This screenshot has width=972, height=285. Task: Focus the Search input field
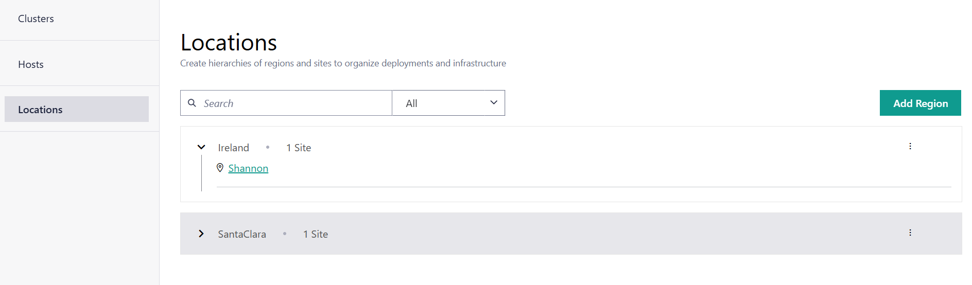click(x=293, y=103)
